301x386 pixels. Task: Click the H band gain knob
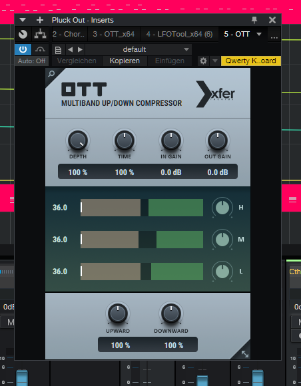(222, 208)
